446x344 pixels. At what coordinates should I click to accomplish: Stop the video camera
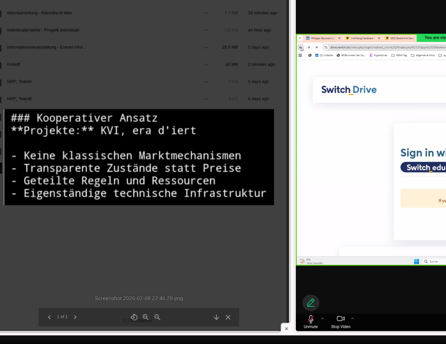coord(341,321)
